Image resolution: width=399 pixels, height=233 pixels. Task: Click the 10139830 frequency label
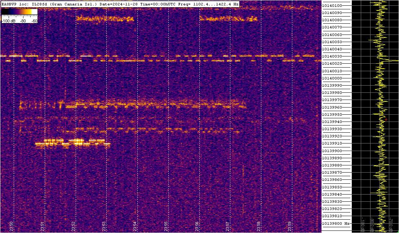point(332,201)
